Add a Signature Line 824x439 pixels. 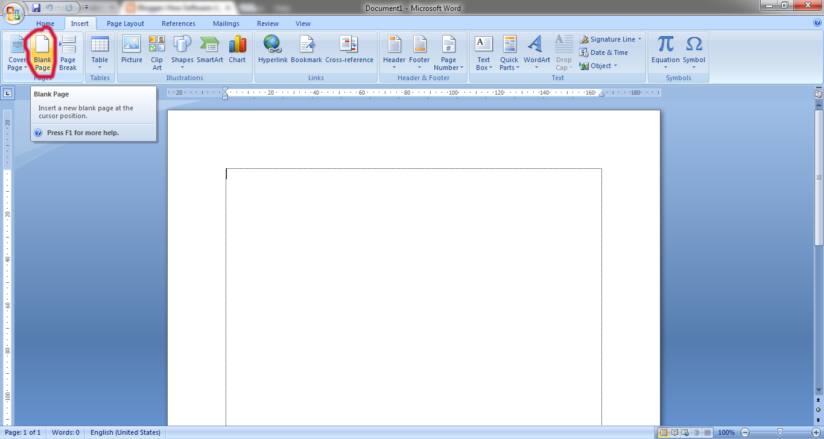pos(610,38)
